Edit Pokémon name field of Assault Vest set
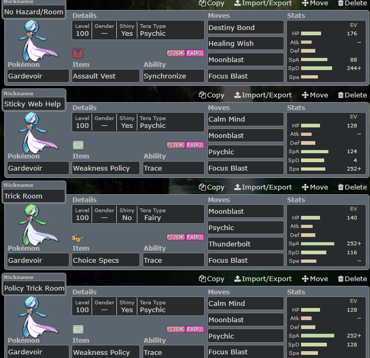This screenshot has height=358, width=370. pyautogui.click(x=38, y=76)
